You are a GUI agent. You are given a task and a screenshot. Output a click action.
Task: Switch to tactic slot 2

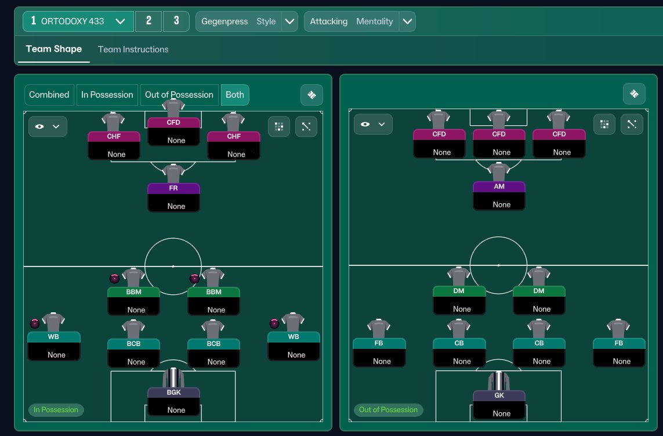(x=148, y=21)
